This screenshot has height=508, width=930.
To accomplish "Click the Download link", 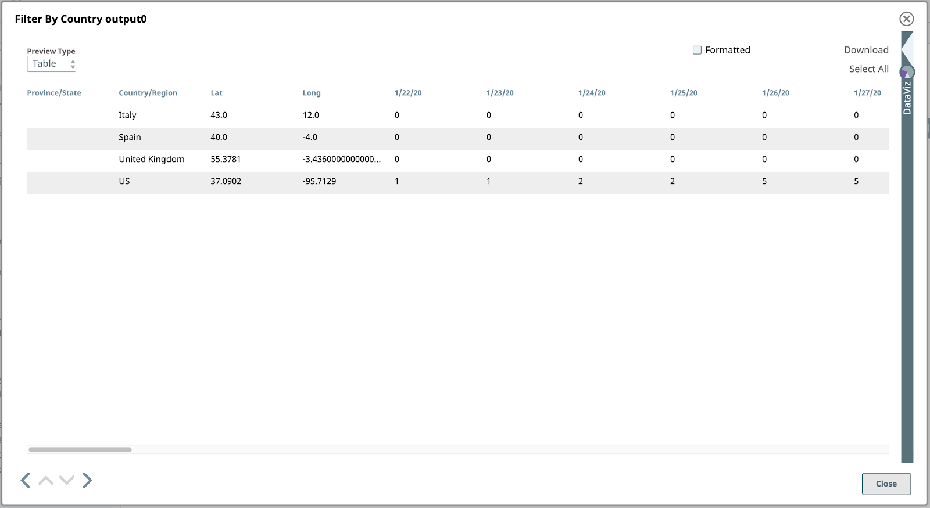I will tap(866, 50).
